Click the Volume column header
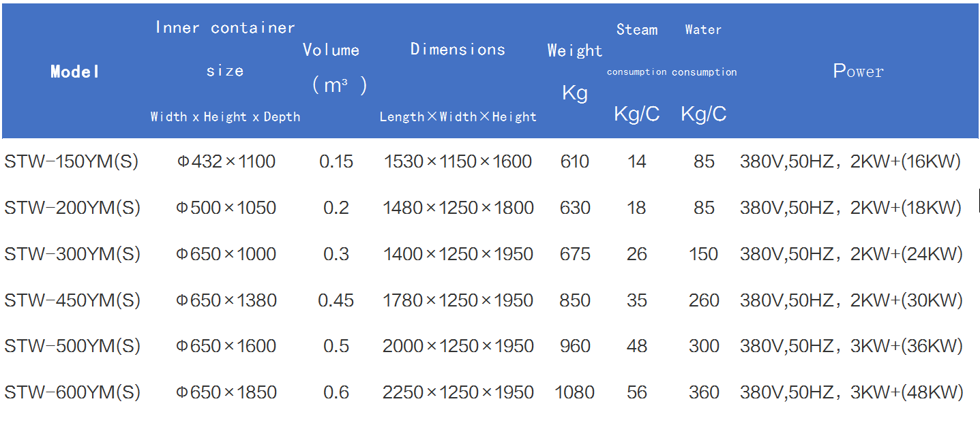The image size is (980, 425). [x=331, y=50]
